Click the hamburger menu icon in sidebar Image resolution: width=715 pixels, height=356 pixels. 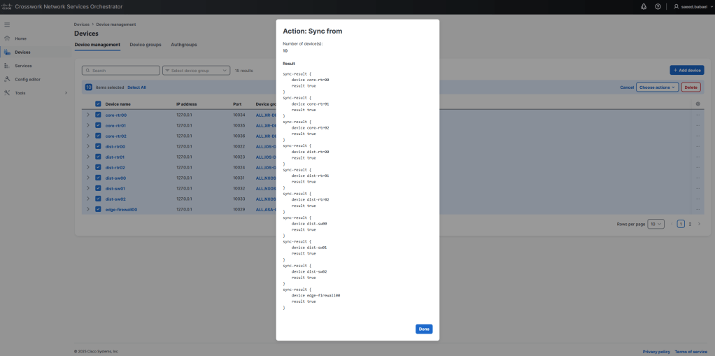(x=7, y=24)
